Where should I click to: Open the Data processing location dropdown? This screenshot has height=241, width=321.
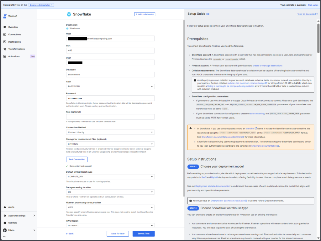[x=110, y=192]
